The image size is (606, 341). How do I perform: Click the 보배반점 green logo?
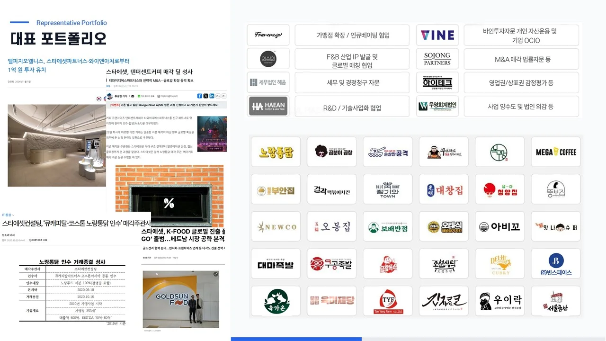(388, 226)
